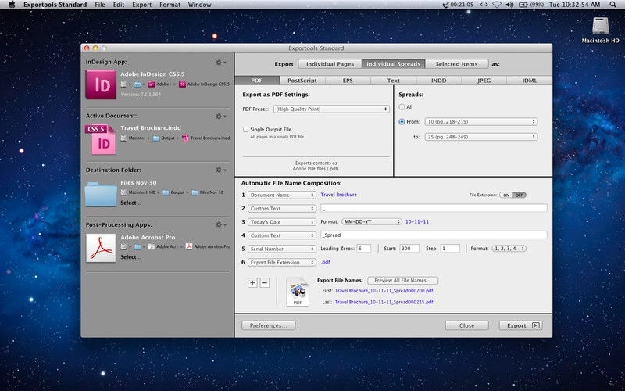Click the Export button at bottom right
This screenshot has height=391, width=625.
[x=520, y=325]
